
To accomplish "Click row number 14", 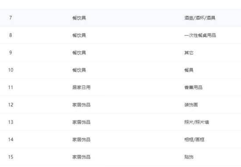I will [11, 139].
